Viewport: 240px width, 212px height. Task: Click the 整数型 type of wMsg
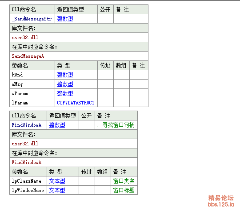point(65,84)
